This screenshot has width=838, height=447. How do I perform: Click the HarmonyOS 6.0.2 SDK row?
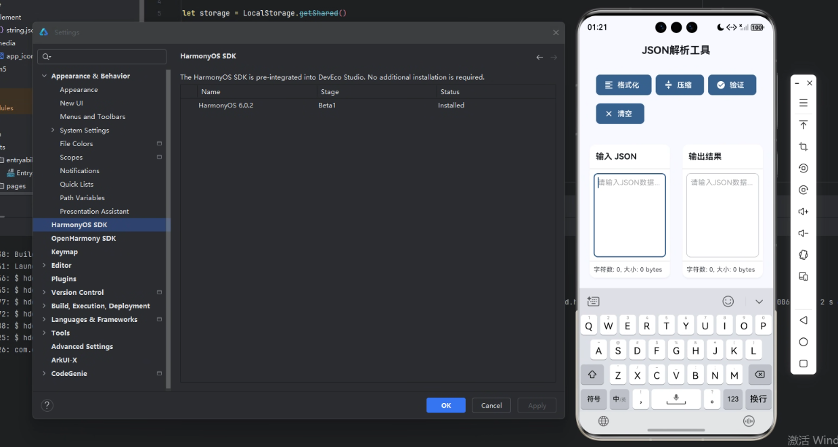tap(368, 105)
